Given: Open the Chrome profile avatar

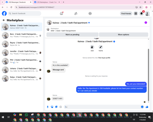Looking at the screenshot, I should click(146, 7).
